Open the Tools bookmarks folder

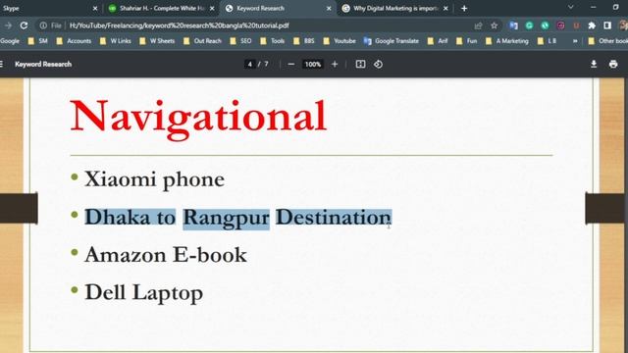[x=273, y=41]
